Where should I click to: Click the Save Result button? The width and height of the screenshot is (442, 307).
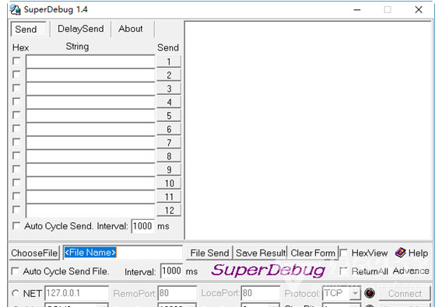pyautogui.click(x=261, y=253)
